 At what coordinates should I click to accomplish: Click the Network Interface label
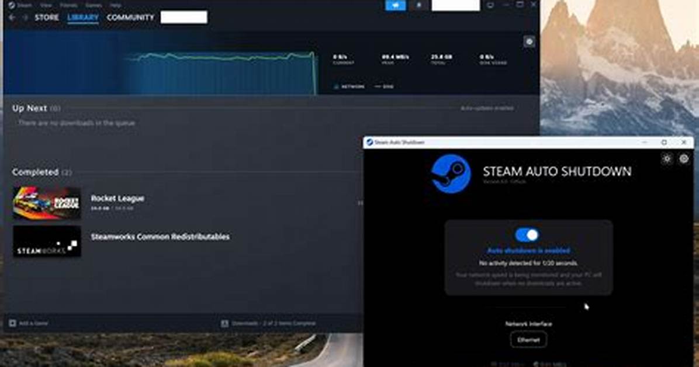528,324
